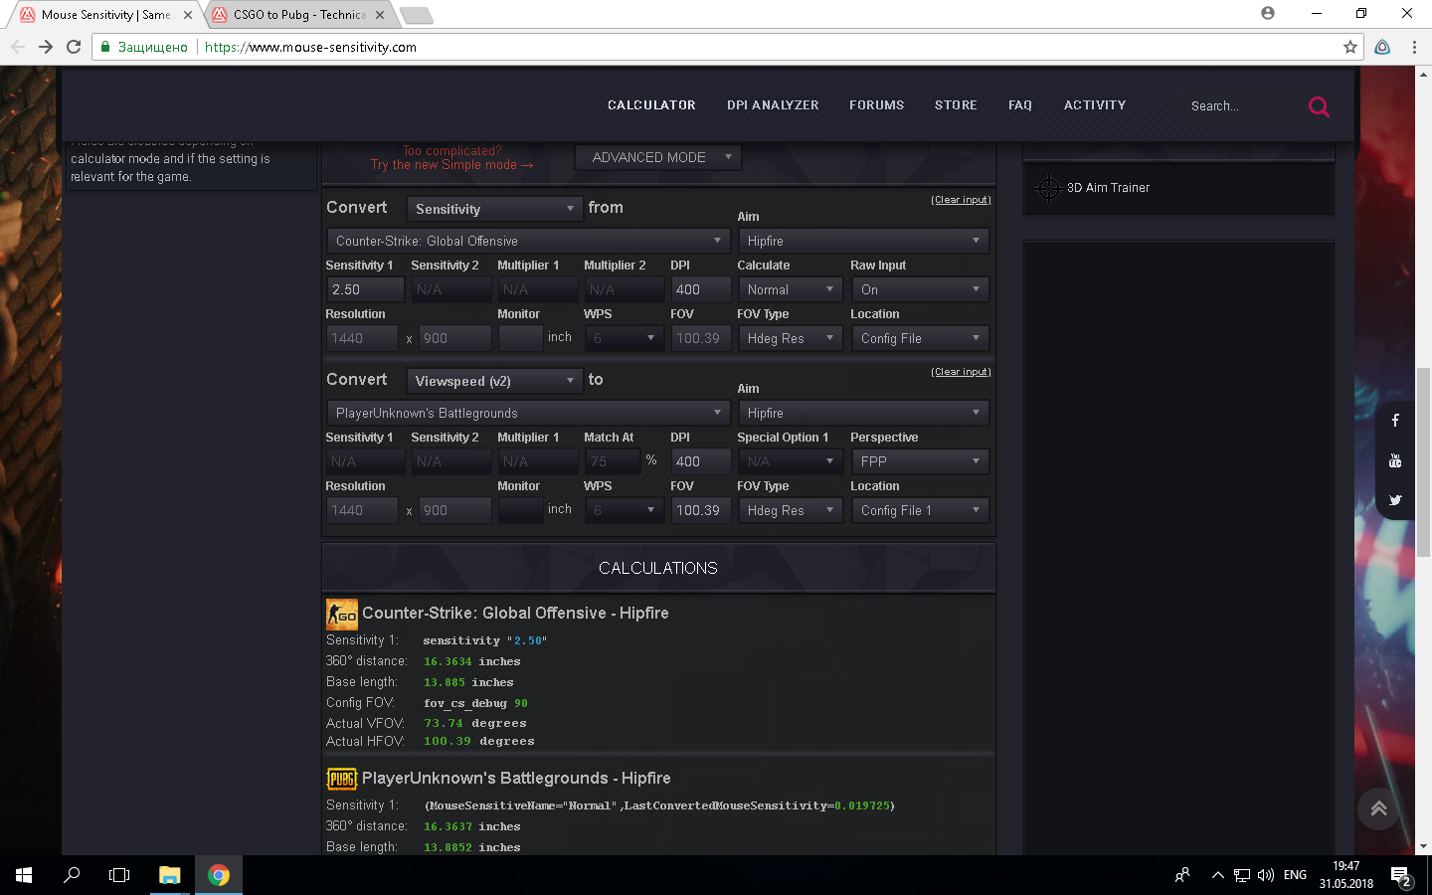The height and width of the screenshot is (895, 1432).
Task: Open the PlayerUnknown's Battlegrounds game dropdown
Action: pos(528,413)
